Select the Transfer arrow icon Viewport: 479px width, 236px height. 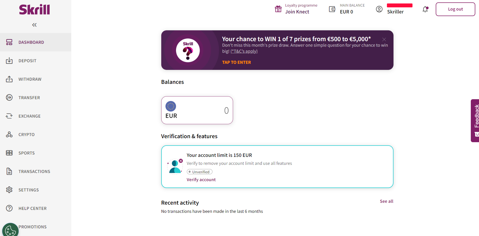point(9,98)
